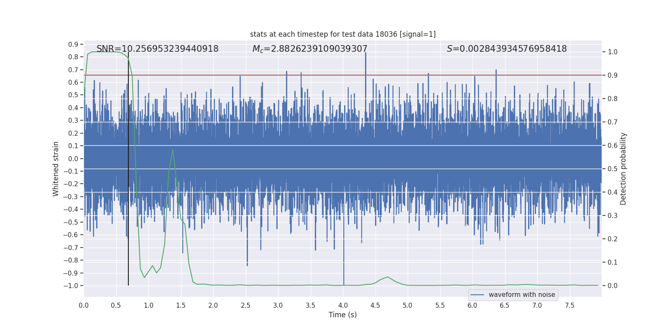Click the red horizontal threshold line

coord(342,75)
